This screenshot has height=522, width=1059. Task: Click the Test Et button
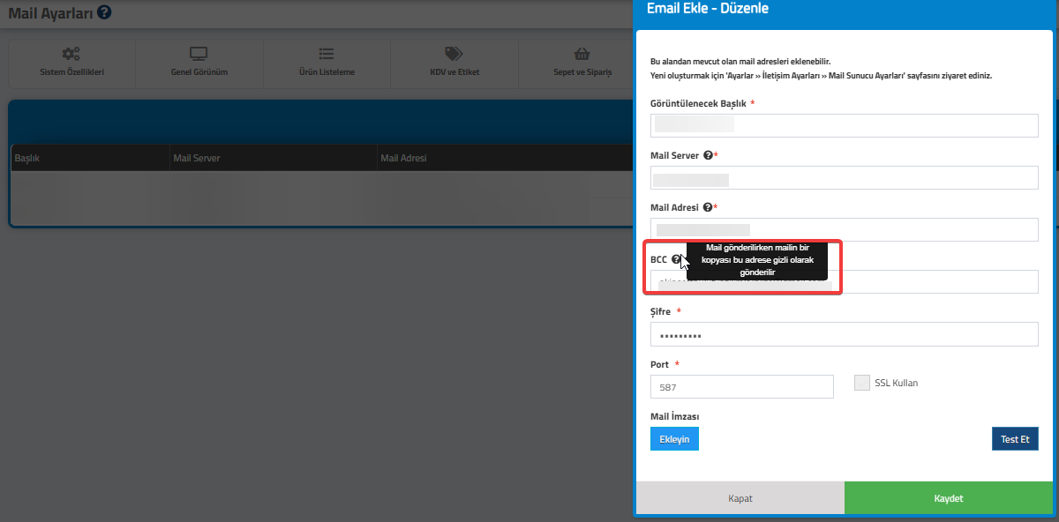point(1014,439)
